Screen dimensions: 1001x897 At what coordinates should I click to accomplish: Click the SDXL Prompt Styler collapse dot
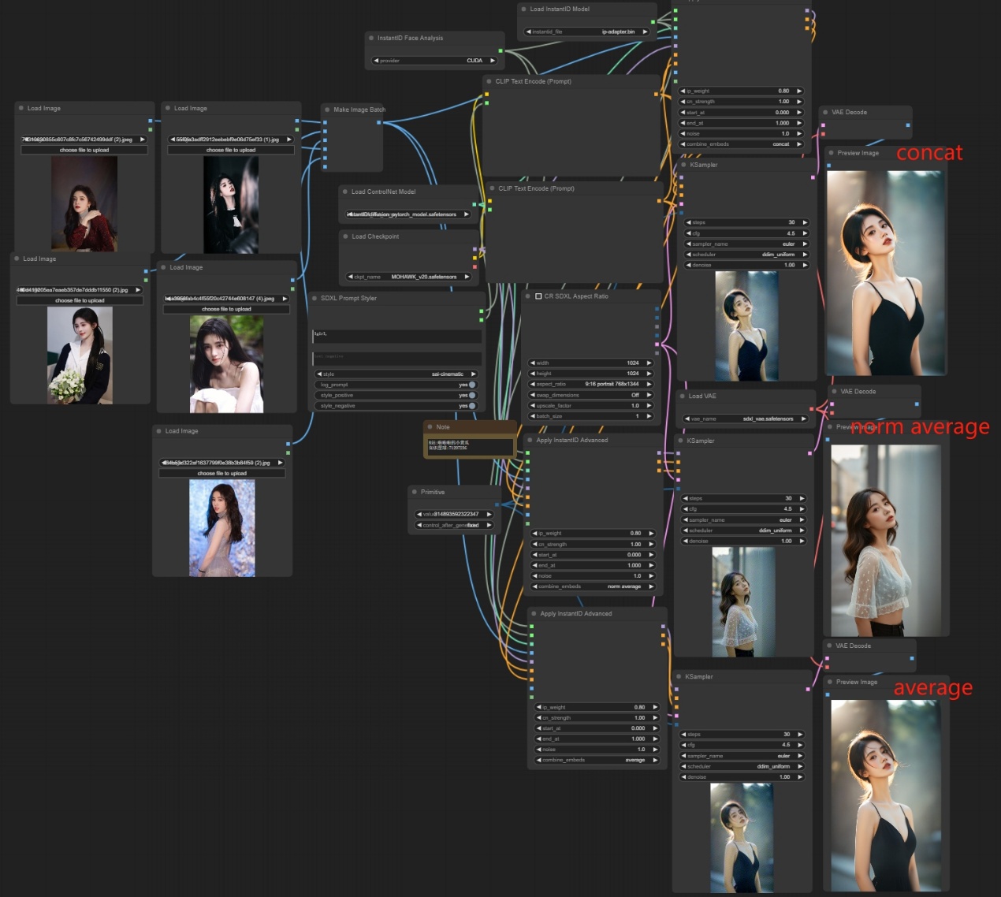pyautogui.click(x=314, y=298)
